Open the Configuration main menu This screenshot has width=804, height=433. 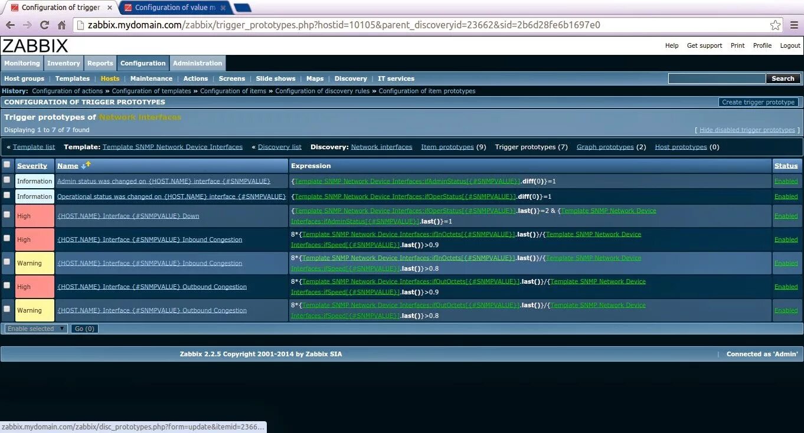tap(143, 63)
